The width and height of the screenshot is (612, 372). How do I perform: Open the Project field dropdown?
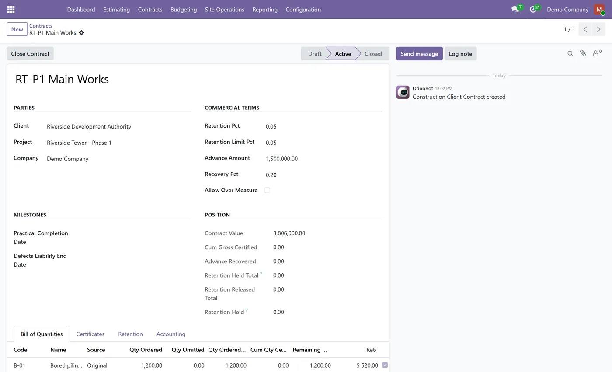tap(118, 143)
